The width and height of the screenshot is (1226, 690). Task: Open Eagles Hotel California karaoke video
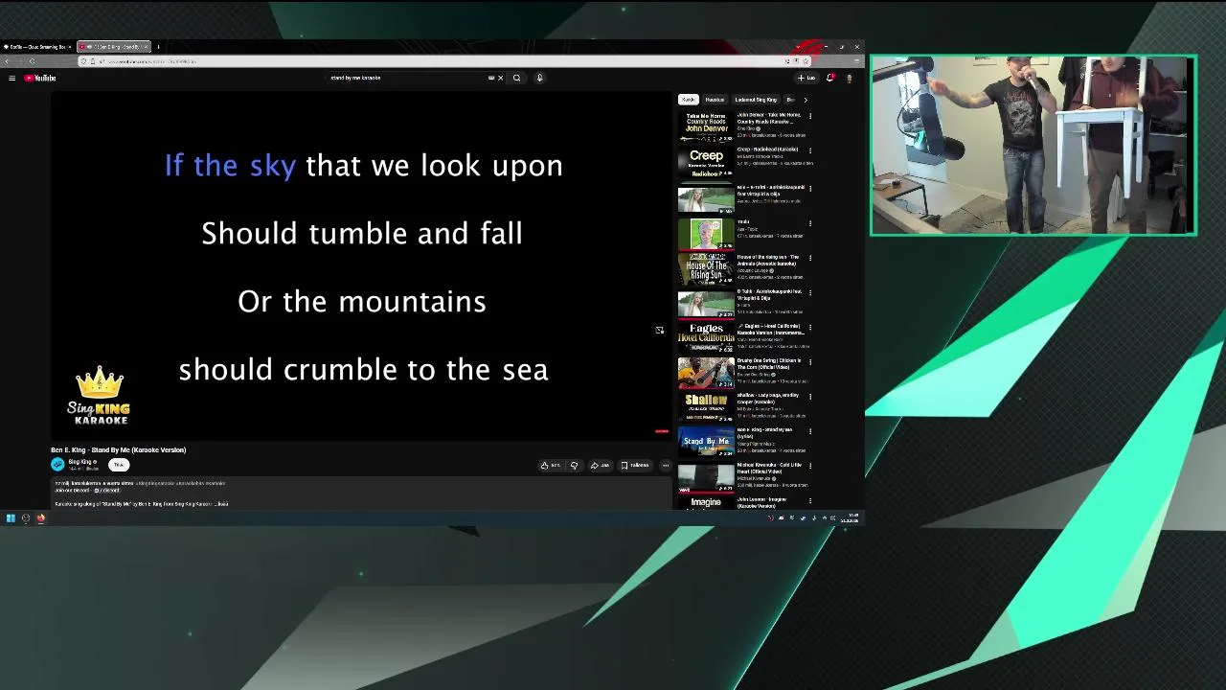[706, 336]
